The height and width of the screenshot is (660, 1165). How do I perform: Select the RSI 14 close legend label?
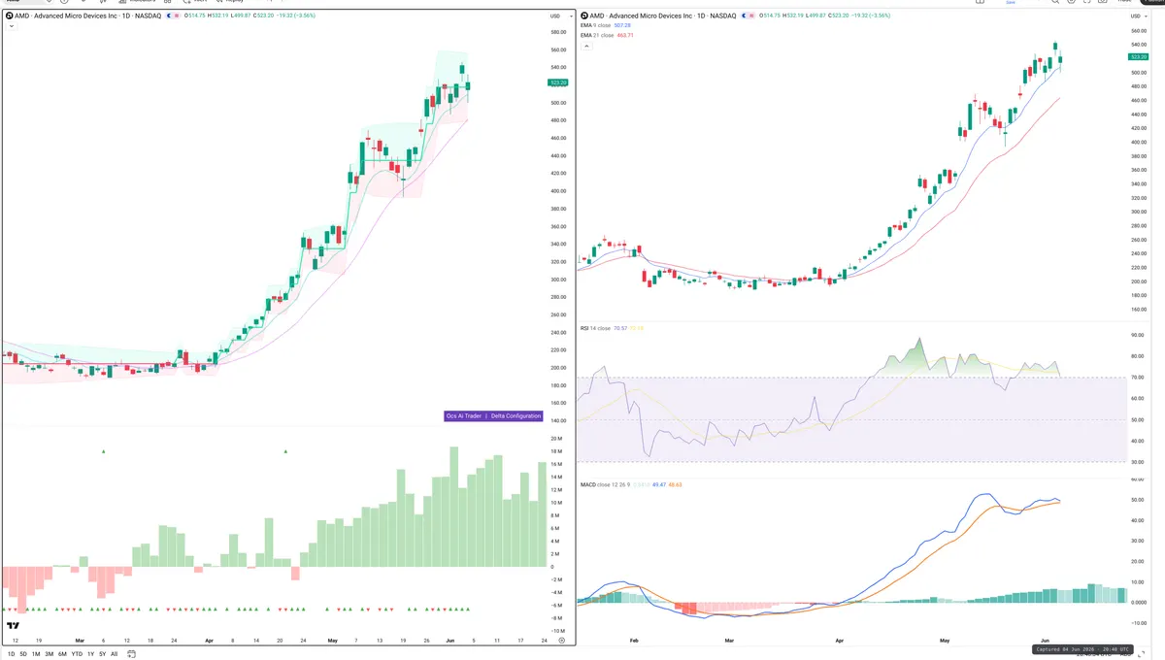pos(595,328)
